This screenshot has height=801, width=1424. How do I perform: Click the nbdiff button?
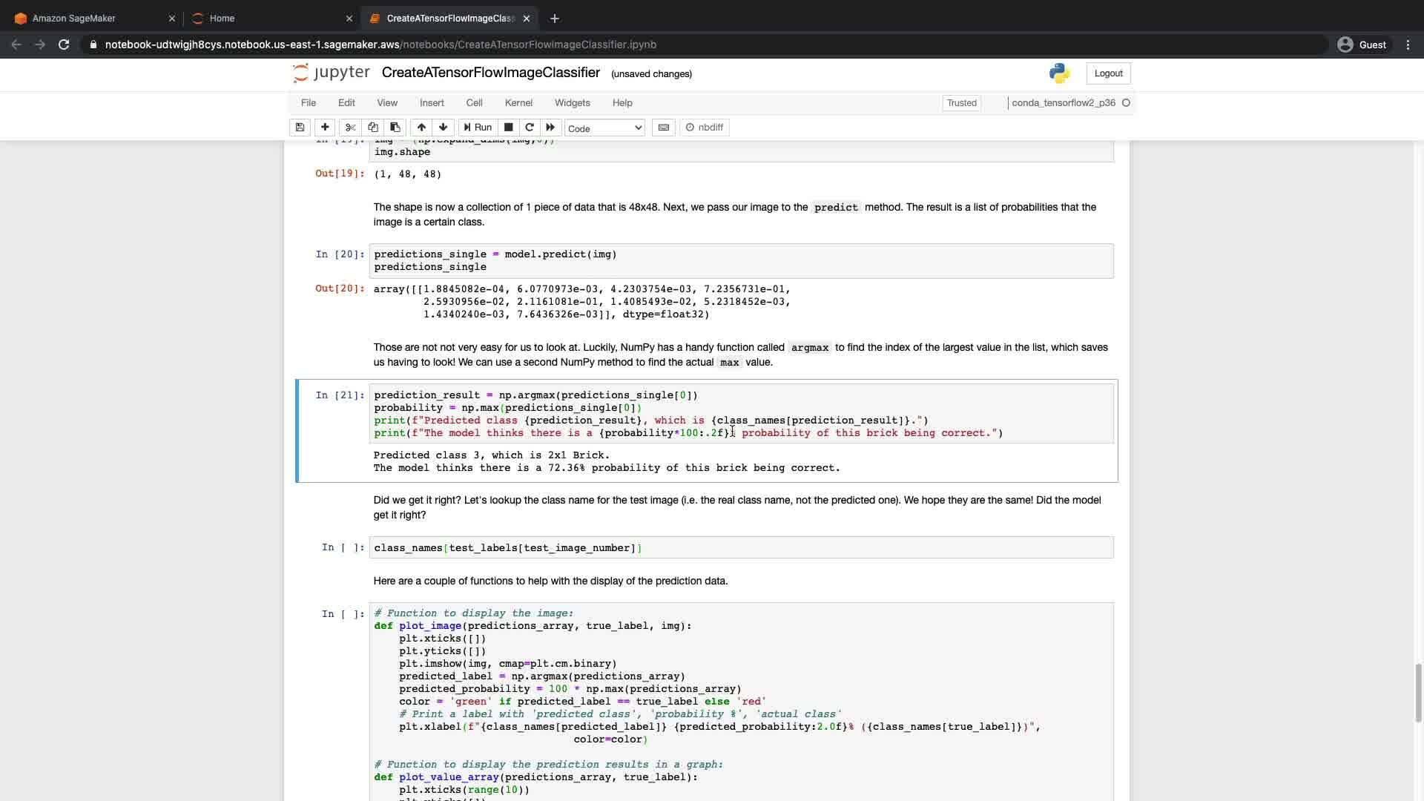pyautogui.click(x=705, y=128)
